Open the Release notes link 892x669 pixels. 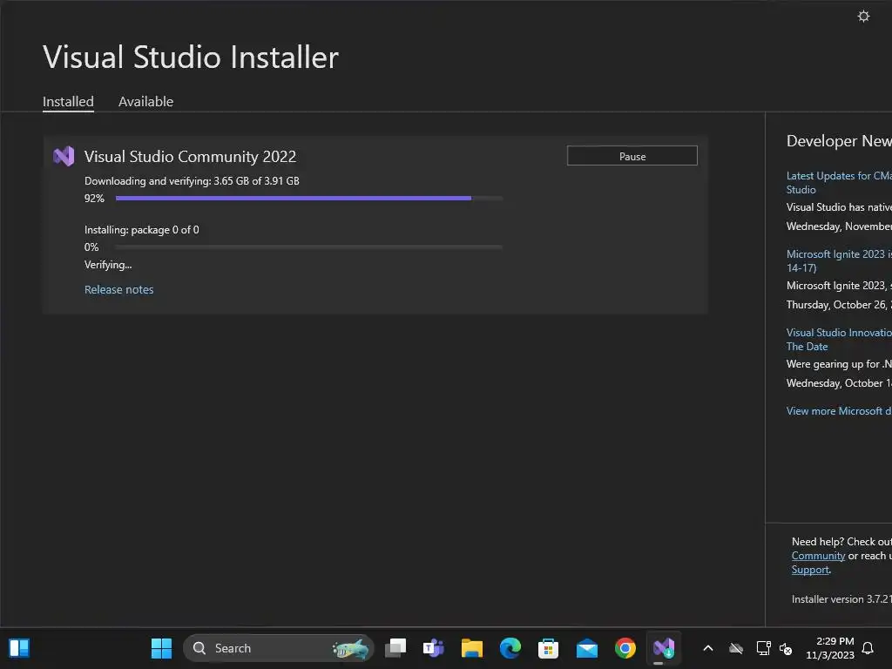pyautogui.click(x=118, y=289)
